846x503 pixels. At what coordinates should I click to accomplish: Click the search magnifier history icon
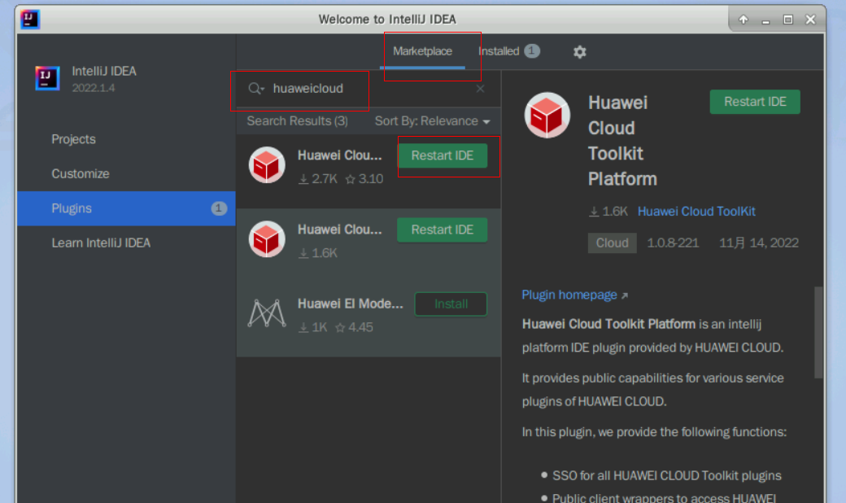pos(256,89)
